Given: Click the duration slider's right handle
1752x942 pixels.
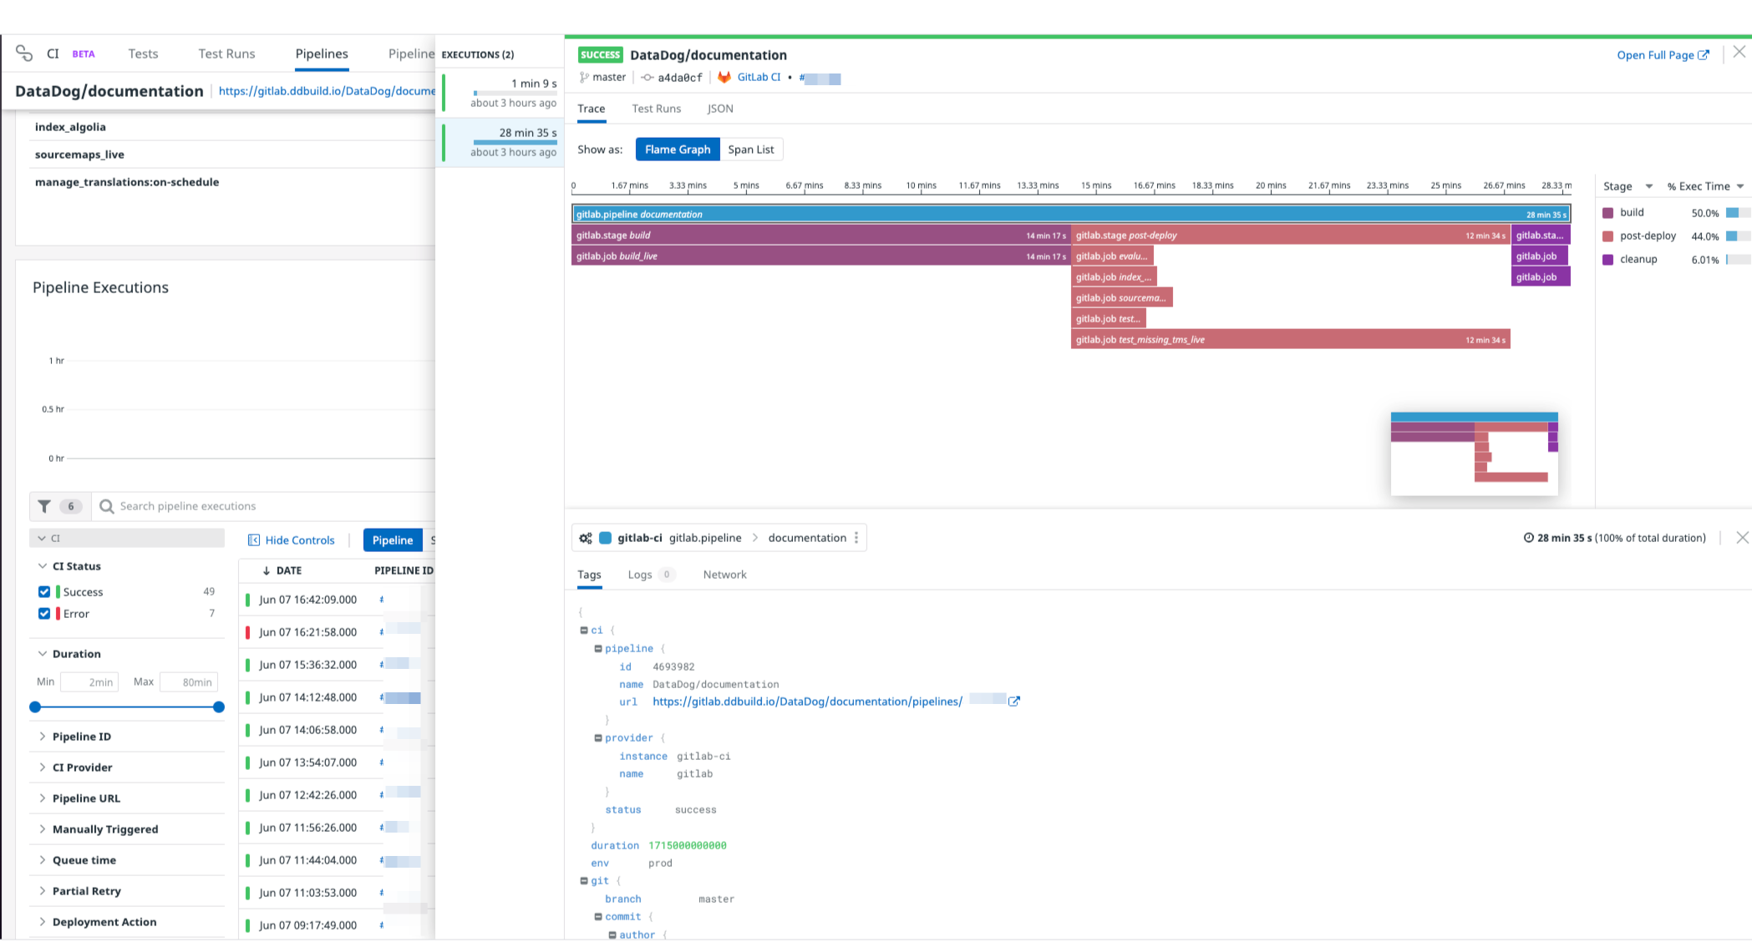Looking at the screenshot, I should point(219,707).
